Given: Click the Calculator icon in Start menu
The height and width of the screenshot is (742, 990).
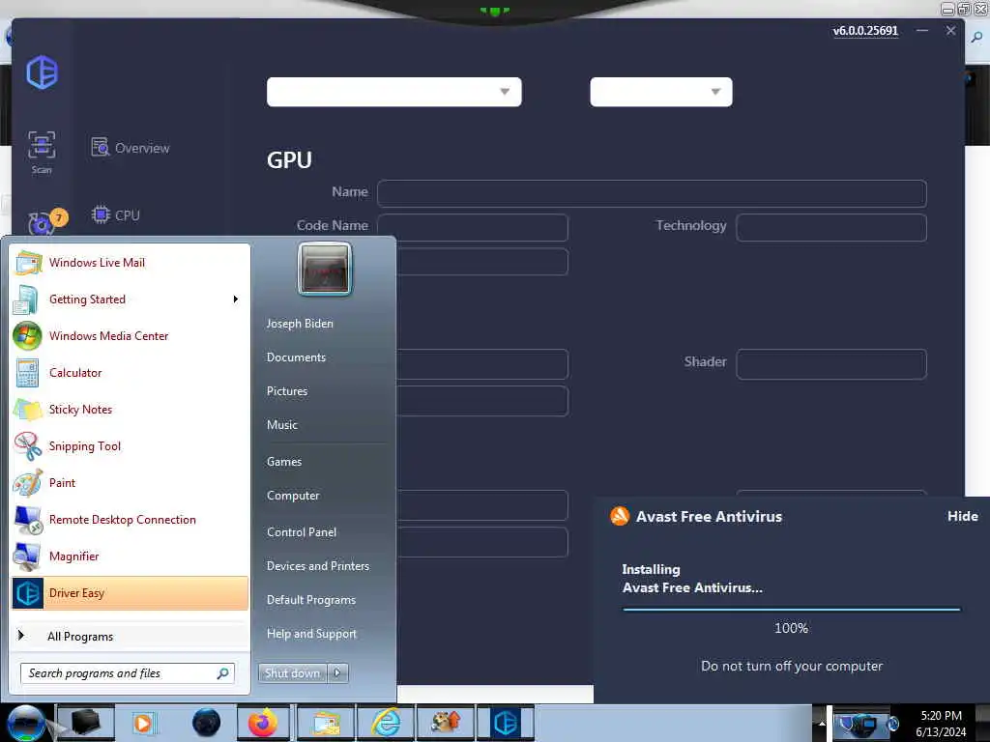Looking at the screenshot, I should pos(28,373).
